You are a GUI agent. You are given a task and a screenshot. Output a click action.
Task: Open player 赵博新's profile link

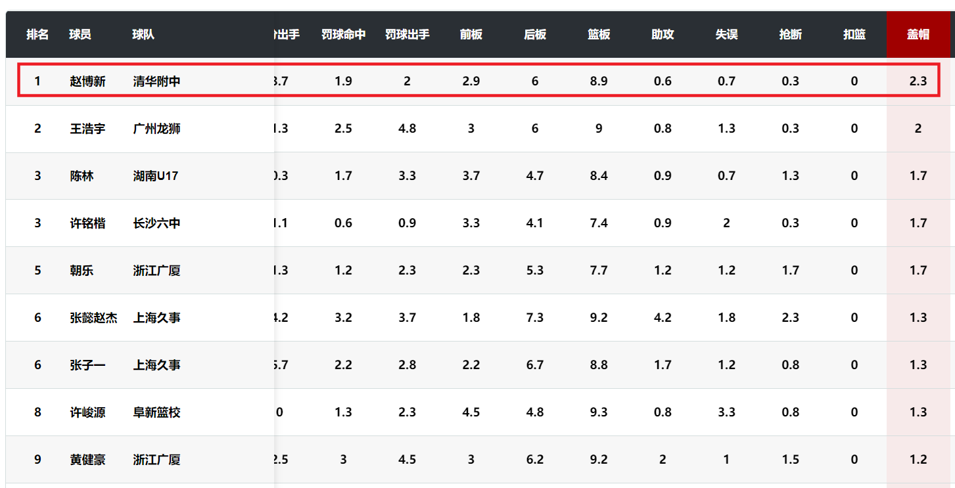point(87,81)
